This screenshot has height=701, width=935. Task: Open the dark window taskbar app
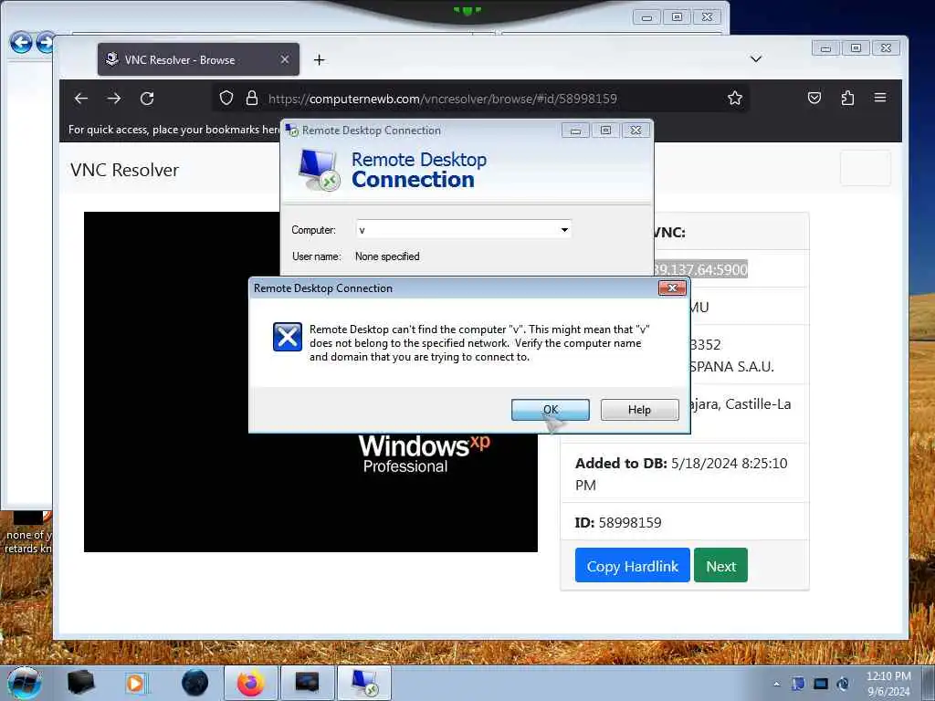(307, 683)
